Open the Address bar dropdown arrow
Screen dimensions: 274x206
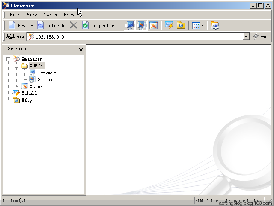(x=246, y=36)
